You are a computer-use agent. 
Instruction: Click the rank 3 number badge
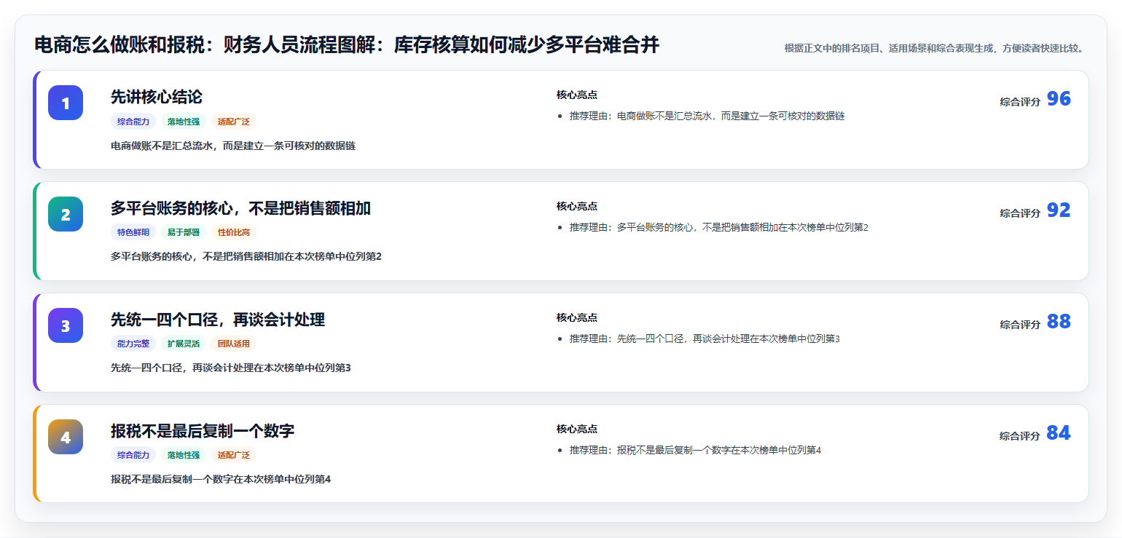[x=66, y=325]
